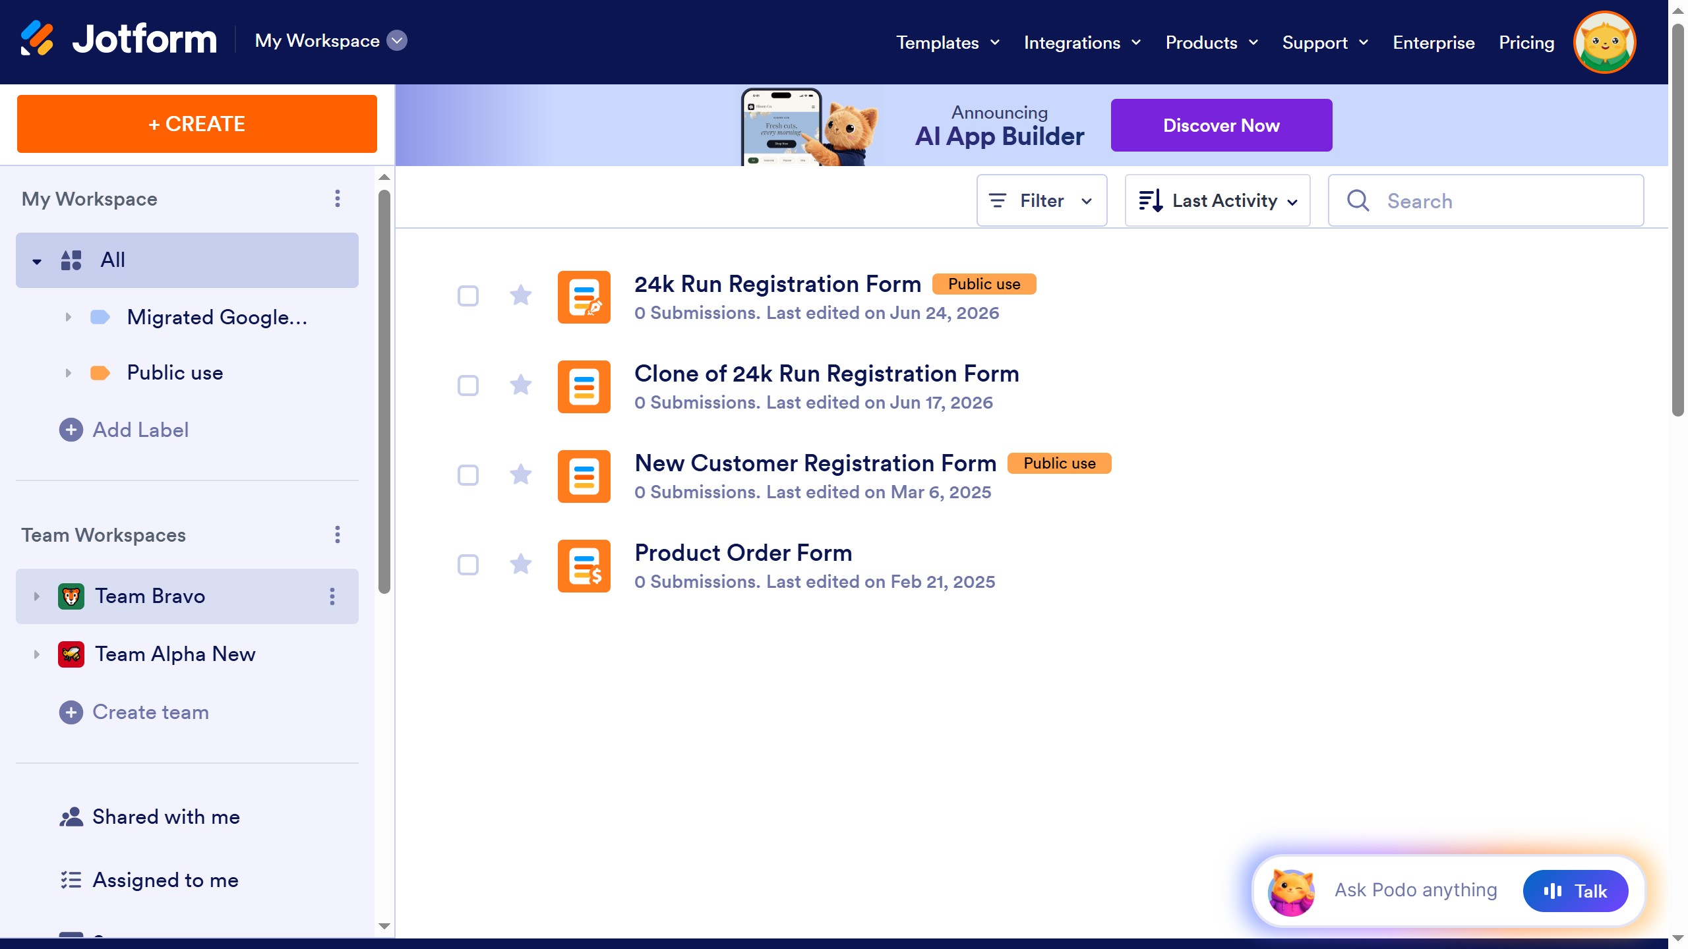Click the Public use tag on New Customer form
Viewport: 1688px width, 949px height.
point(1059,463)
